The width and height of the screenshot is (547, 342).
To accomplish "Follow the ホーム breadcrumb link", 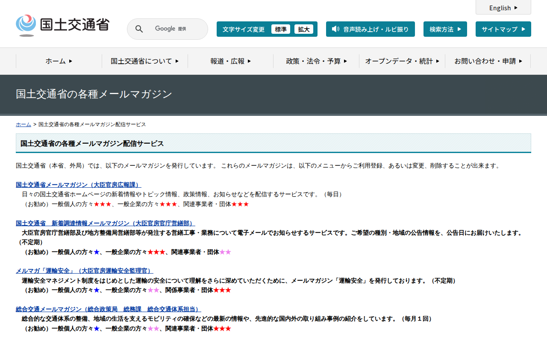I will [24, 124].
